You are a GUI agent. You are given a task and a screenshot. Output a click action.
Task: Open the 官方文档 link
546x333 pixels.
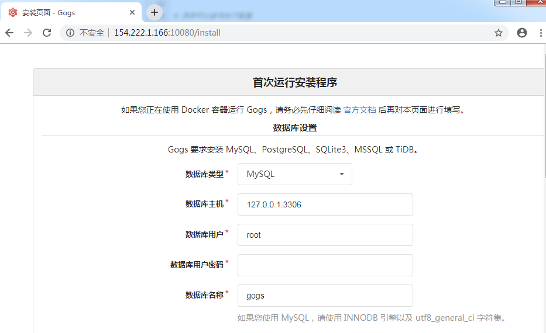coord(360,110)
